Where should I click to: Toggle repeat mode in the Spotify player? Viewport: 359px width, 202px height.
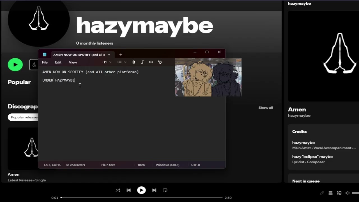tap(165, 190)
